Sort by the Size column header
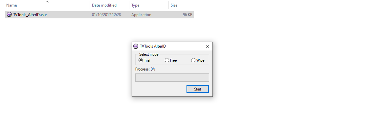373x121 pixels. pos(174,5)
